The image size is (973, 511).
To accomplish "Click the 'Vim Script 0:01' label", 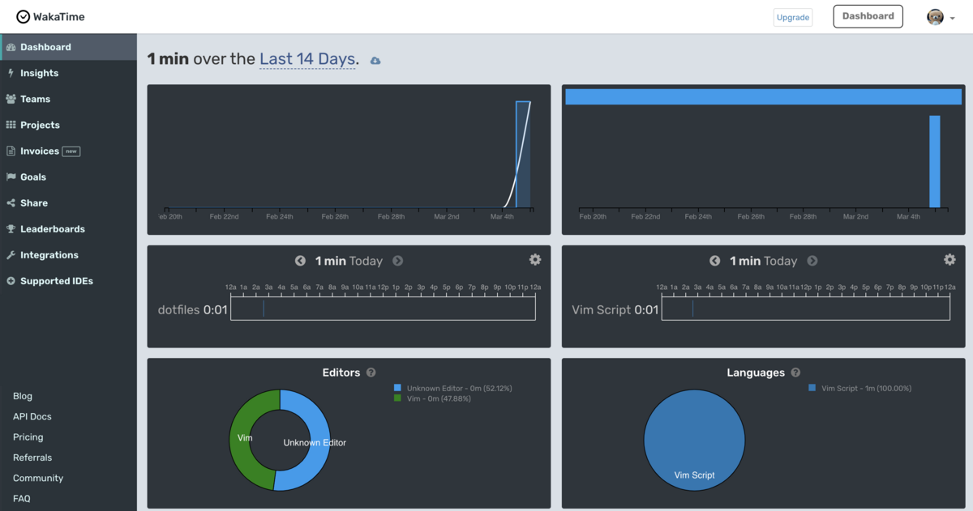I will (615, 309).
